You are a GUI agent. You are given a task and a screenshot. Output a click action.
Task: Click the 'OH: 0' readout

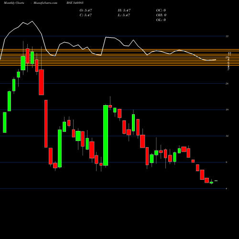point(161,15)
